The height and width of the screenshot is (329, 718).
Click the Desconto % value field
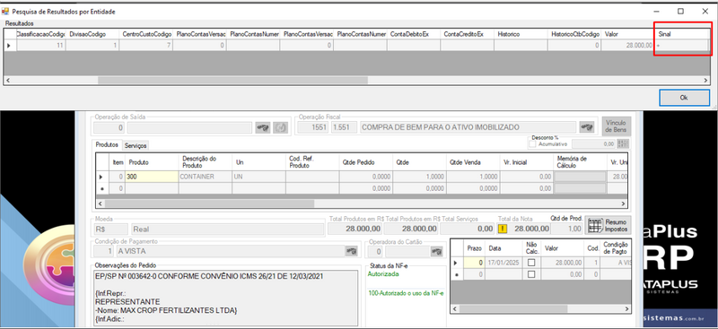click(x=593, y=144)
